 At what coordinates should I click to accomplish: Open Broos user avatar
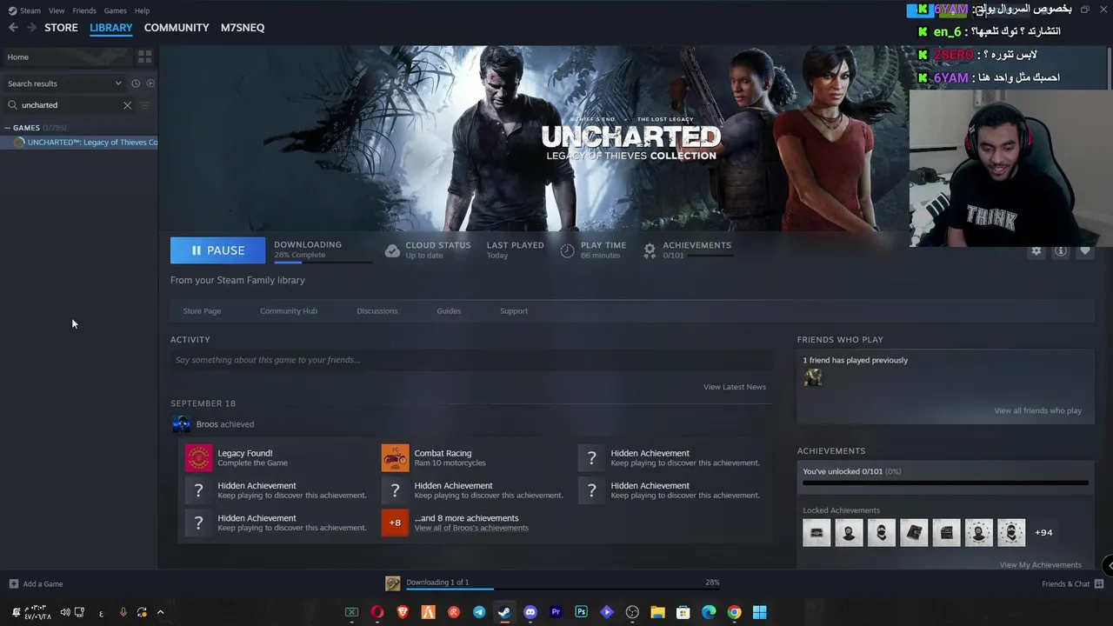181,424
